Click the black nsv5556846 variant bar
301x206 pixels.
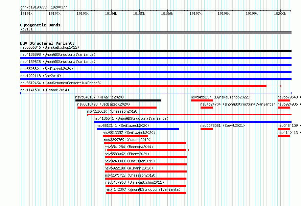[x=156, y=51]
